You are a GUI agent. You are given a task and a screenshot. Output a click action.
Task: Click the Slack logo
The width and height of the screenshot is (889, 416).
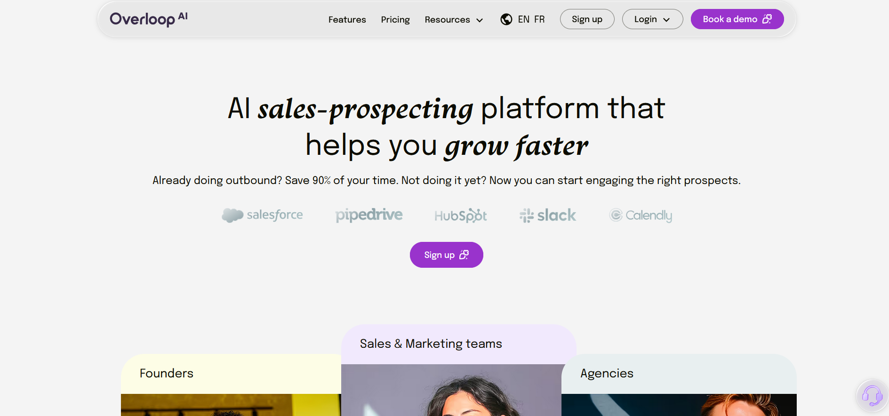[x=548, y=215]
